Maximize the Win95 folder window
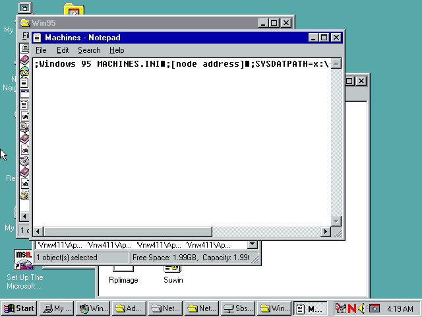Image resolution: width=422 pixels, height=317 pixels. coord(274,23)
